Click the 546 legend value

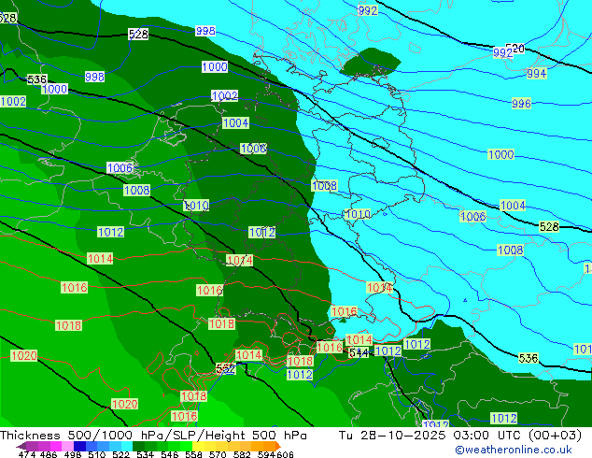(x=169, y=454)
